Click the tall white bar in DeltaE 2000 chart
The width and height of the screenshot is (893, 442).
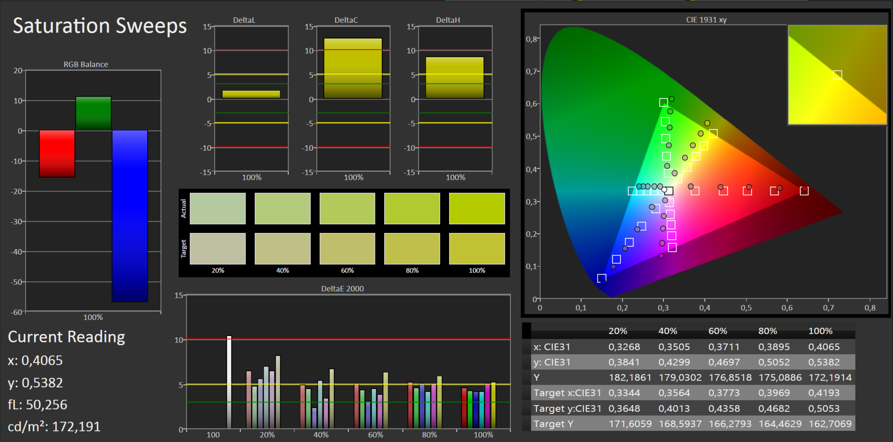(x=229, y=382)
